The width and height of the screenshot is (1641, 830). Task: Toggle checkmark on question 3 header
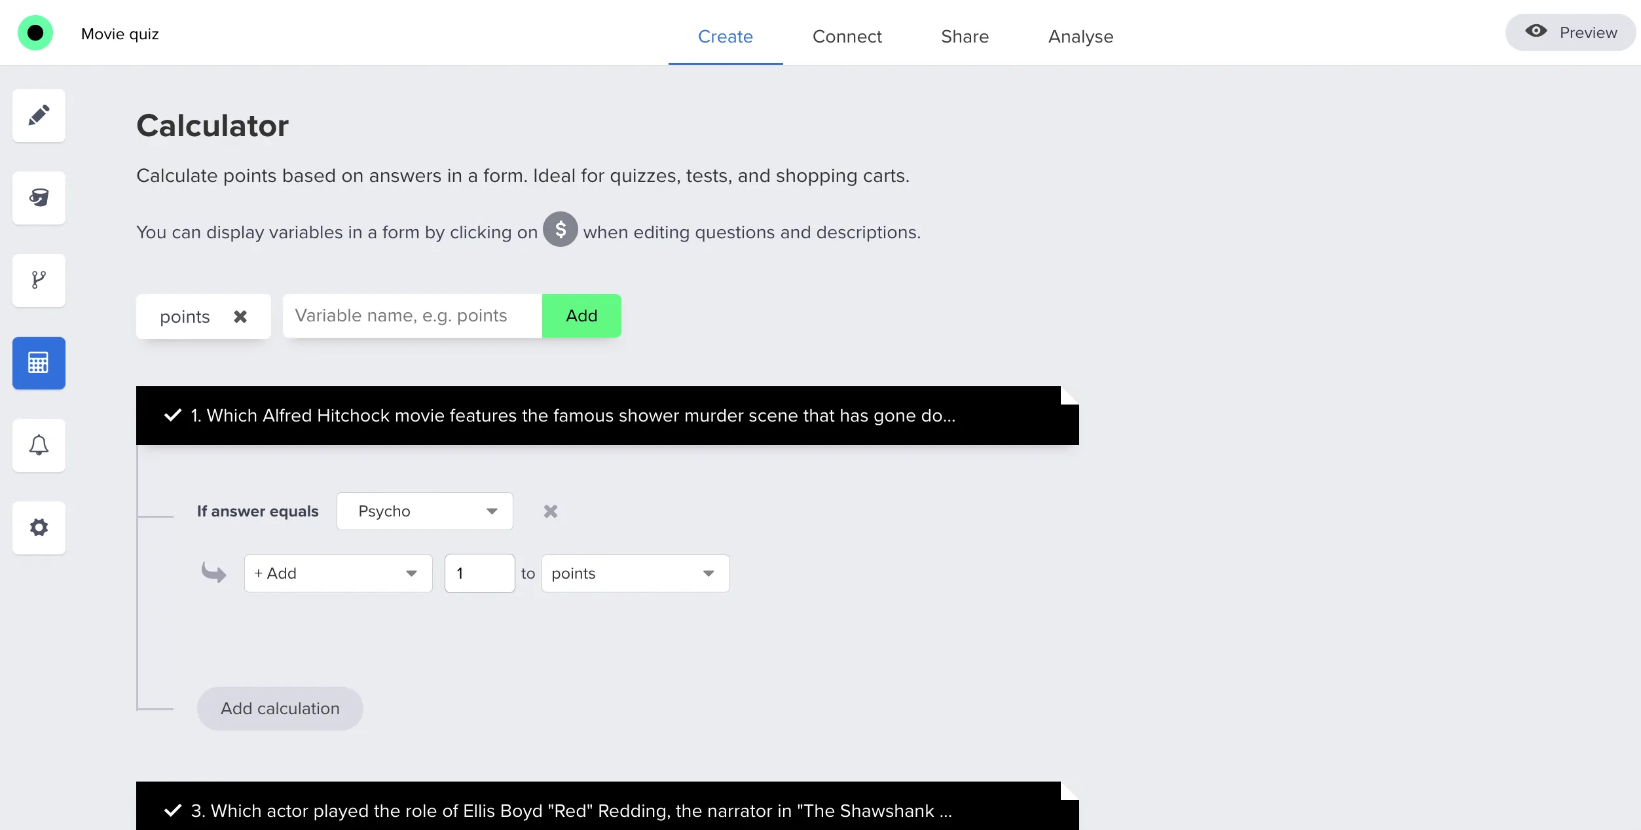click(x=173, y=811)
